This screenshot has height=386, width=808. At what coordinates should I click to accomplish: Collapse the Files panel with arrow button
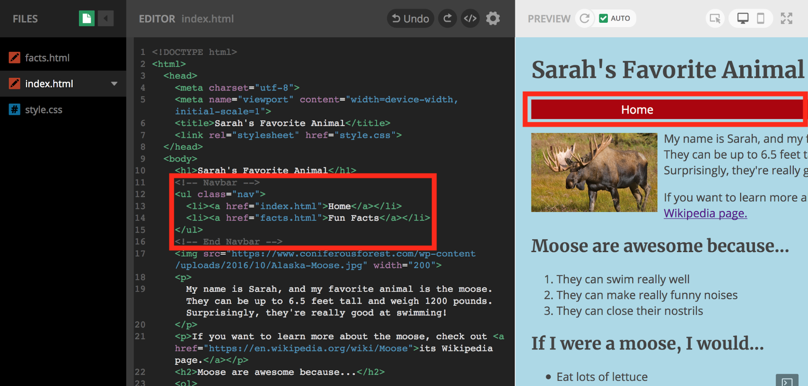click(x=105, y=19)
